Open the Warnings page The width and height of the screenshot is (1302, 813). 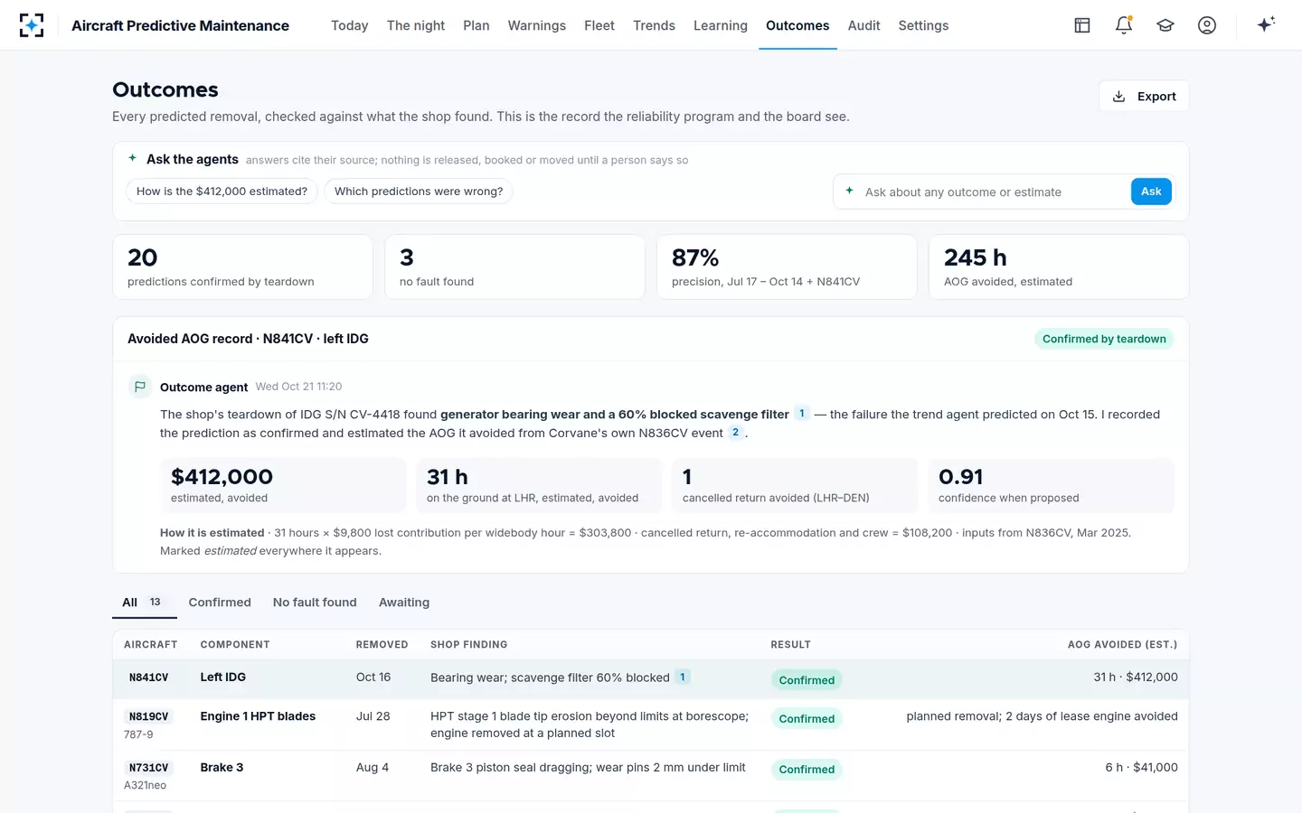537,25
